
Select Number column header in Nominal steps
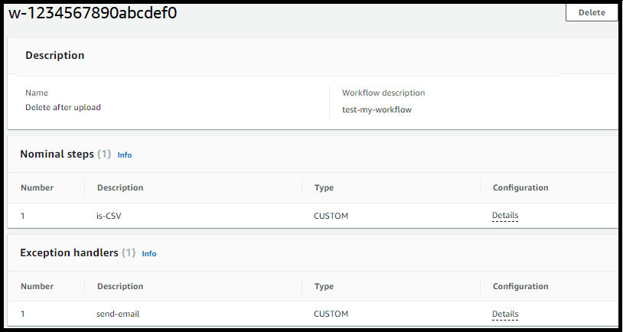(37, 187)
